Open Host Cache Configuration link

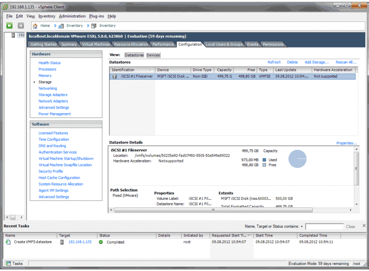coord(60,178)
